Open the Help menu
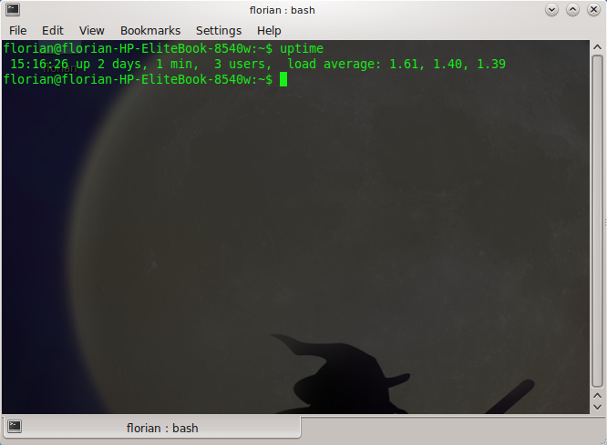 pyautogui.click(x=269, y=30)
